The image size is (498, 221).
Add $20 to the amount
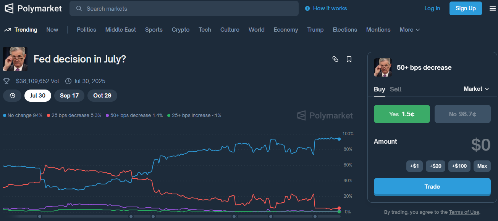435,166
